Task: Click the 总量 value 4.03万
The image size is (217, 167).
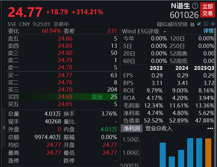Action: [52, 114]
